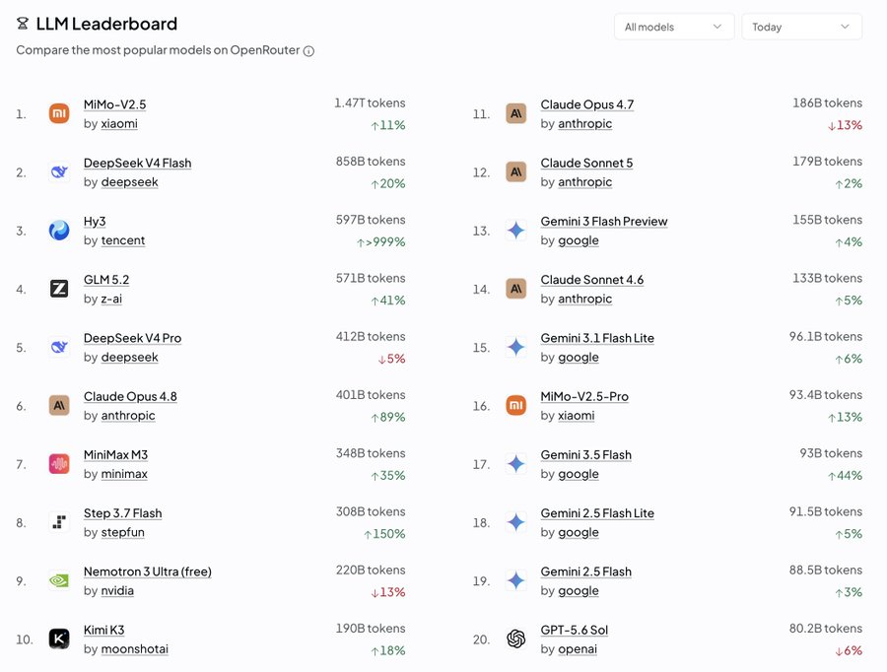Click the OpenAI logo beside GPT-5.6 Sol
Viewport: 887px width, 672px height.
click(x=515, y=638)
